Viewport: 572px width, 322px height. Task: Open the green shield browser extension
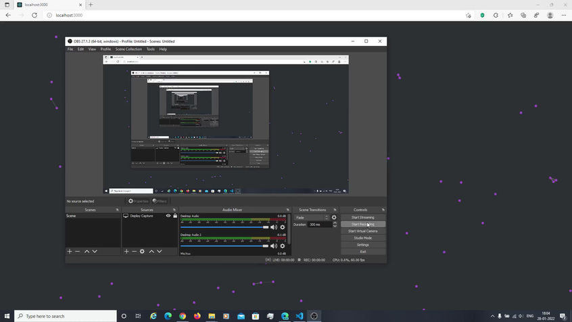482,16
